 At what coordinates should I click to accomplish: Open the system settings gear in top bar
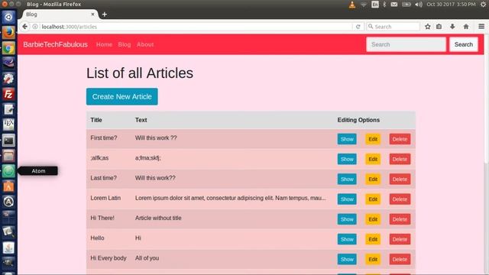[x=483, y=5]
